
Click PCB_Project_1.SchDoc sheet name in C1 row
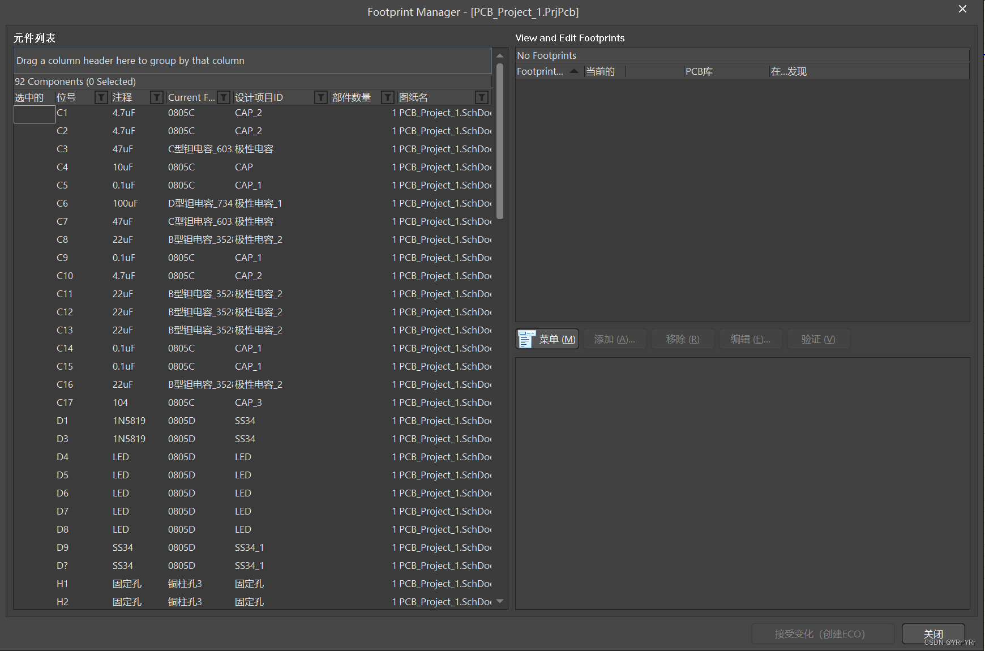(445, 113)
